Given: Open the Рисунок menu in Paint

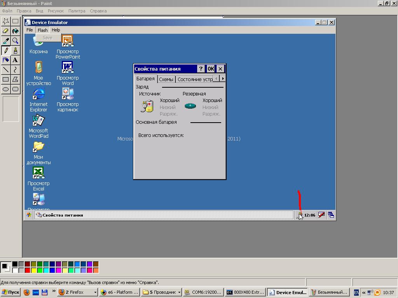Looking at the screenshot, I should [56, 11].
